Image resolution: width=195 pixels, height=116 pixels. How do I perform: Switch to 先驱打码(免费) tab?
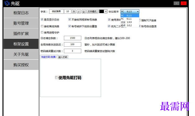[49, 57]
